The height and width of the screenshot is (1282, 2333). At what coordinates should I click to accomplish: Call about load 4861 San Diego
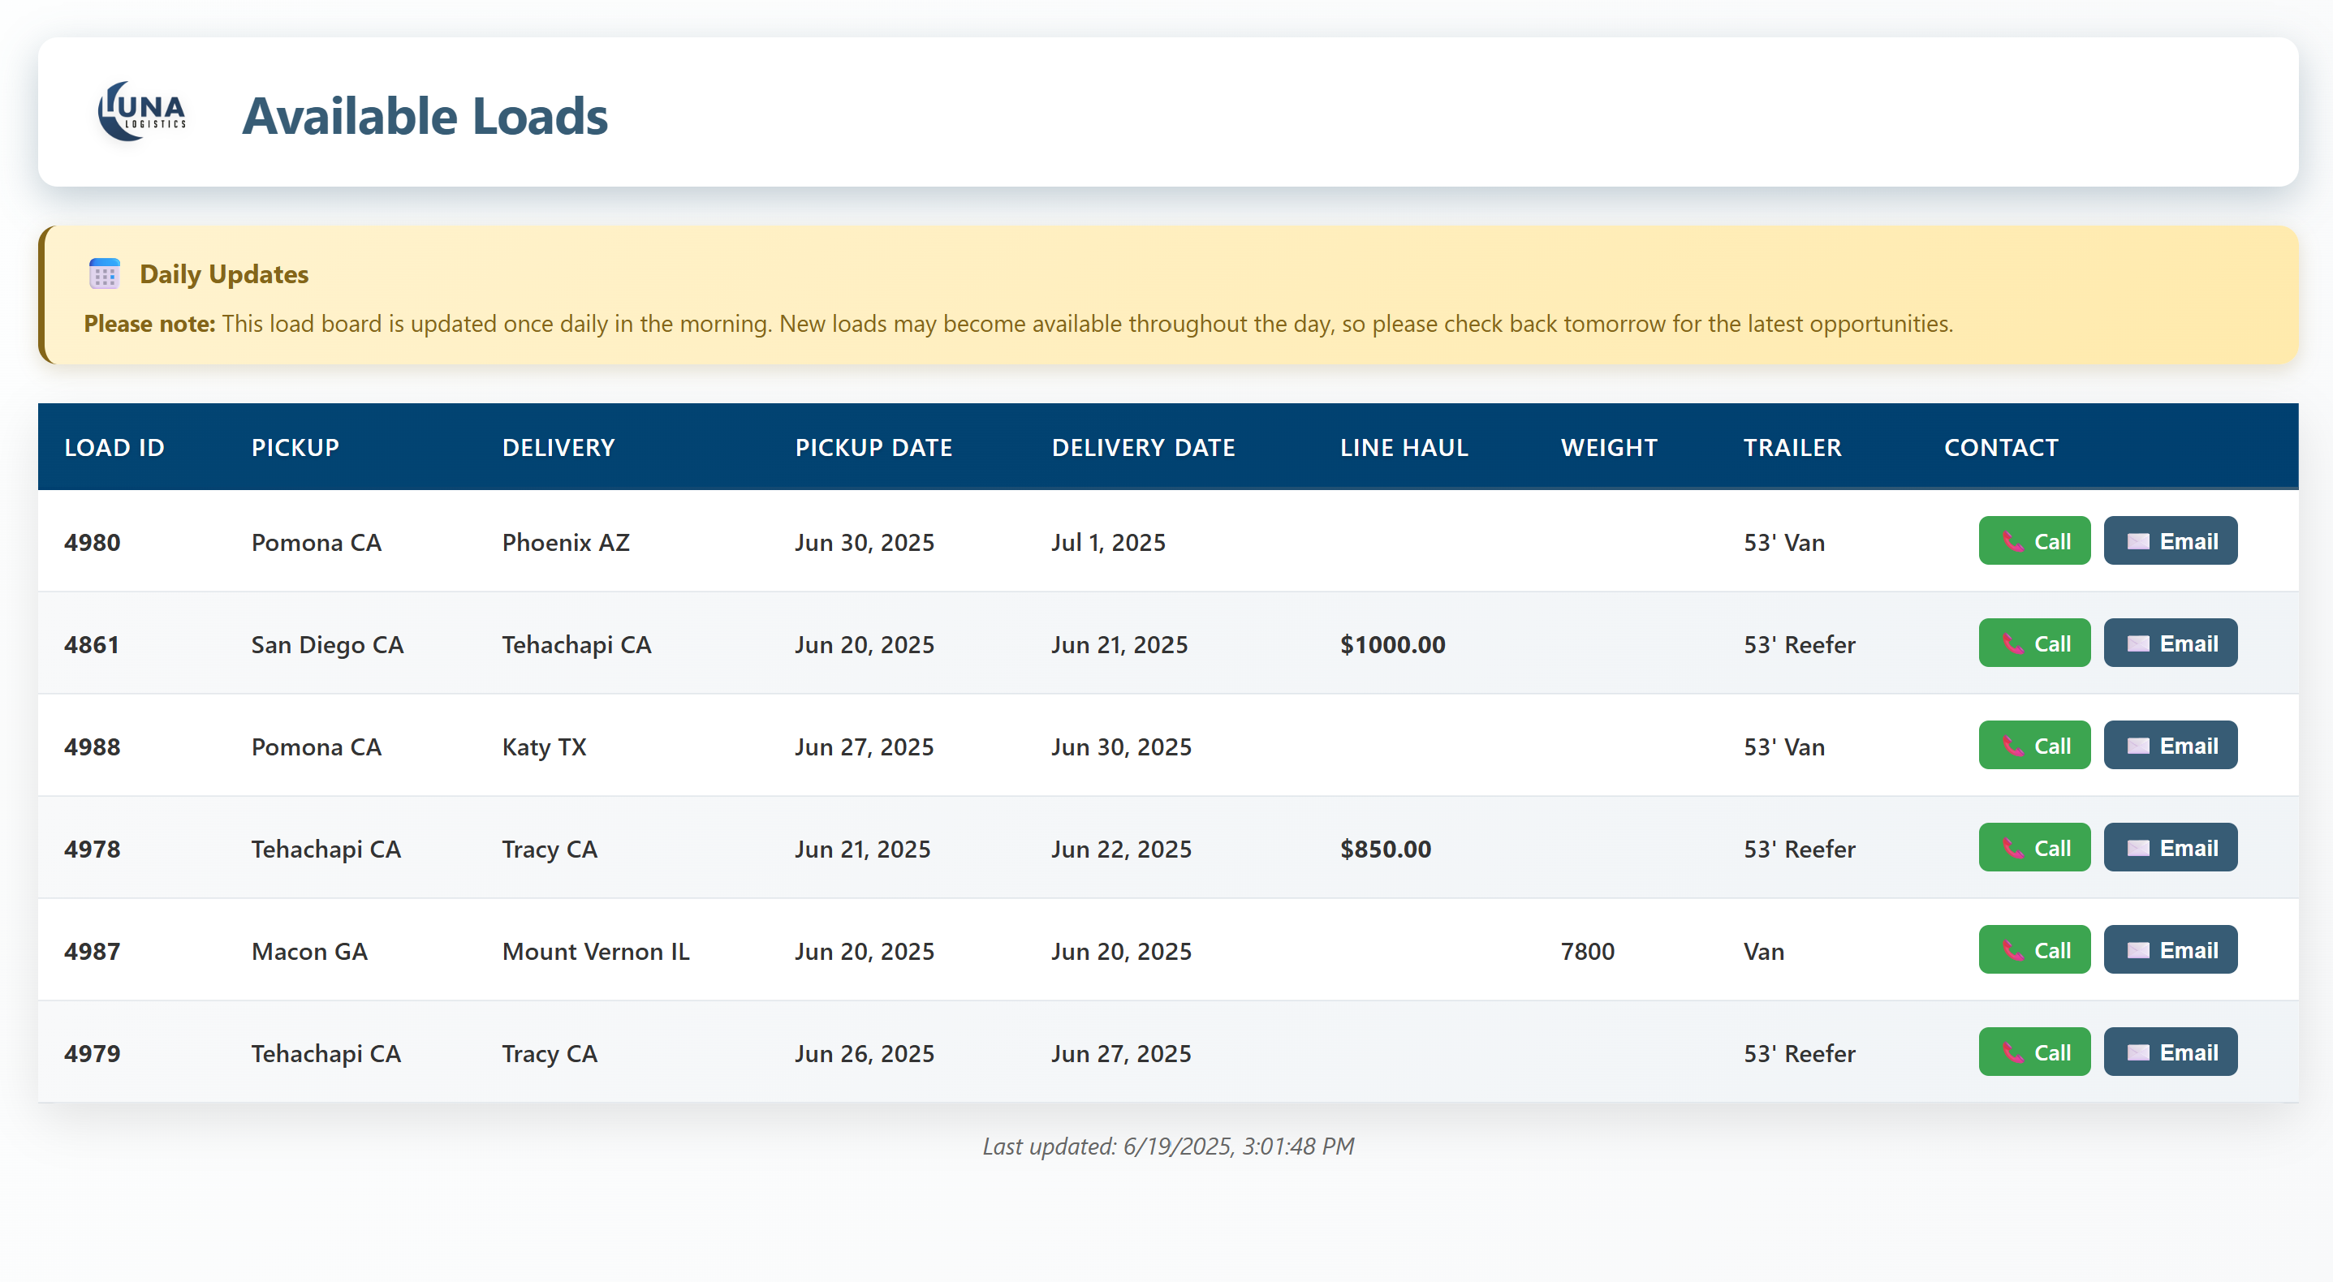point(2033,643)
